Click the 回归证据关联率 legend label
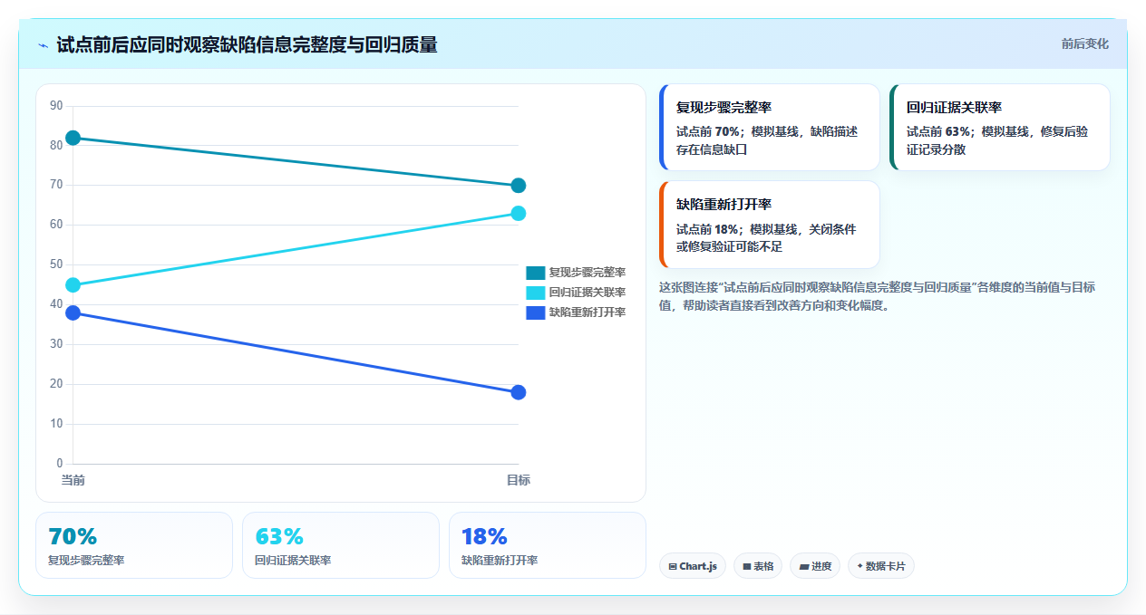 (x=588, y=292)
